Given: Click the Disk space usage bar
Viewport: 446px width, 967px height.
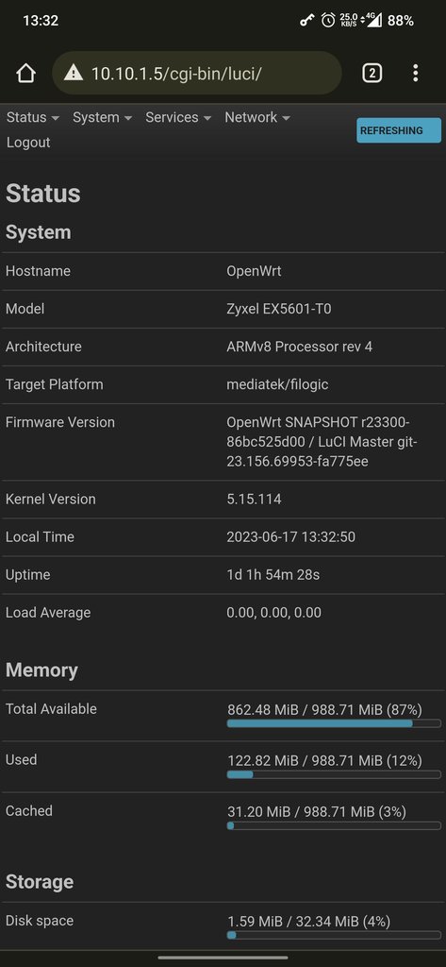Looking at the screenshot, I should pos(334,935).
